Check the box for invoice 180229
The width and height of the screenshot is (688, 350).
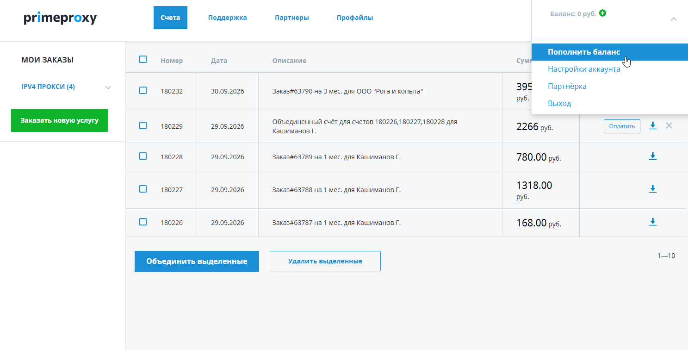pos(143,125)
